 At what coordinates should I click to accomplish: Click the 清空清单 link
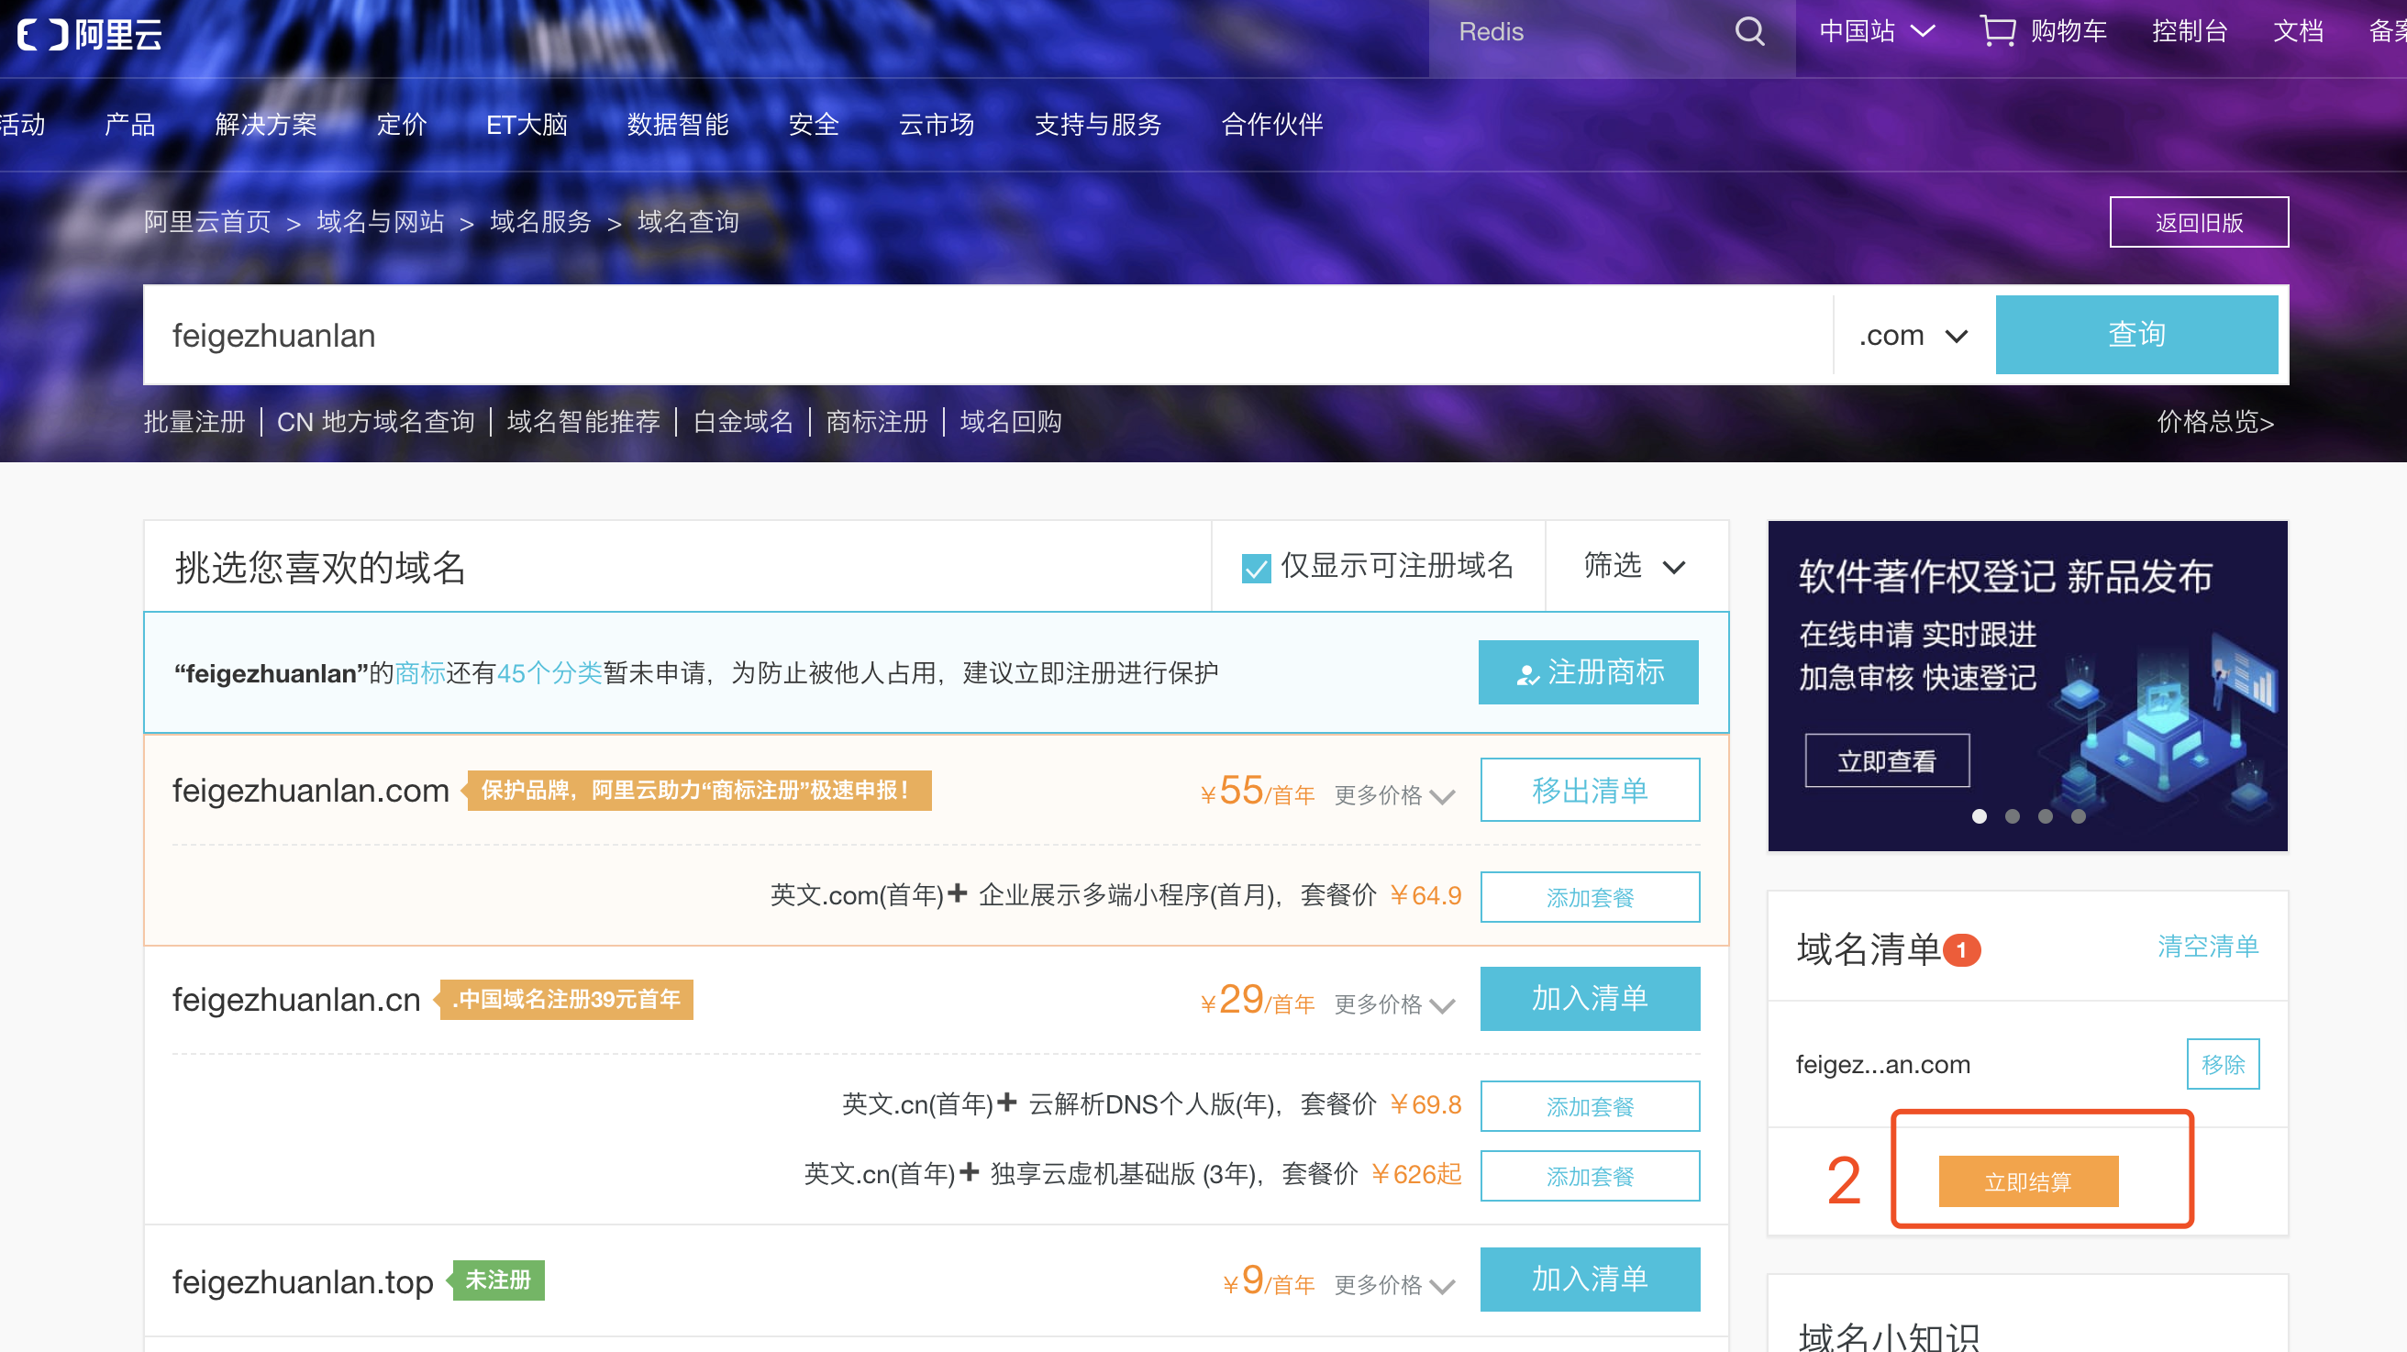coord(2208,947)
